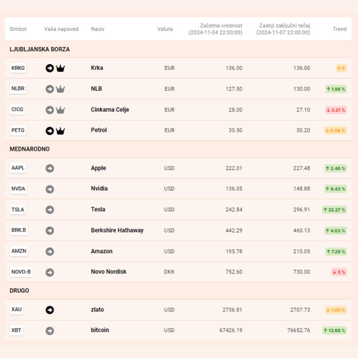The image size is (358, 358).
Task: Click the crown icon in Krka row
Action: click(60, 68)
